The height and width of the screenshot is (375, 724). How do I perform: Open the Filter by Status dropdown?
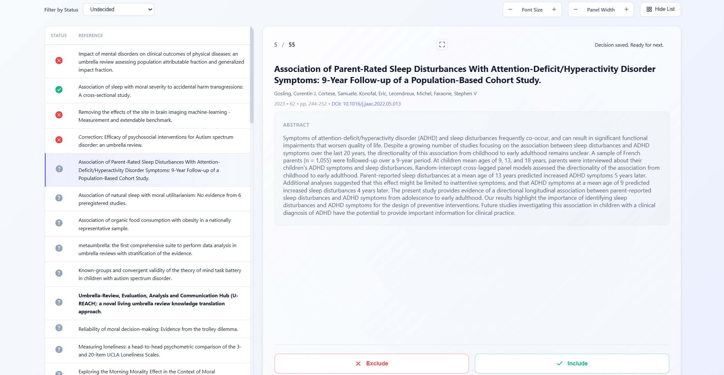point(118,10)
